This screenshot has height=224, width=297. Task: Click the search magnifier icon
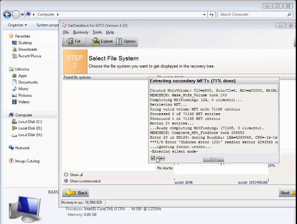289,14
